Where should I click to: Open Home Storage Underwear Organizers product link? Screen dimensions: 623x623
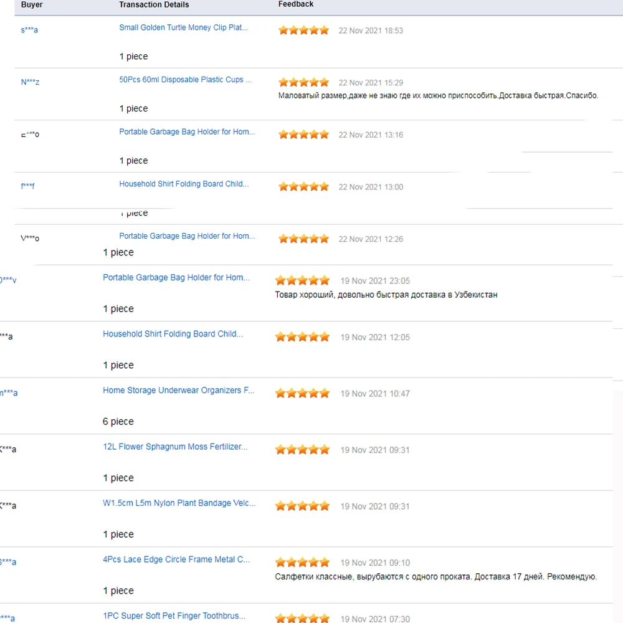coord(178,391)
